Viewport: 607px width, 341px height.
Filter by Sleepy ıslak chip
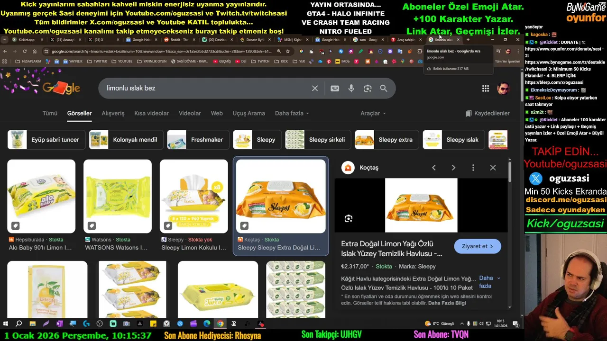(453, 140)
